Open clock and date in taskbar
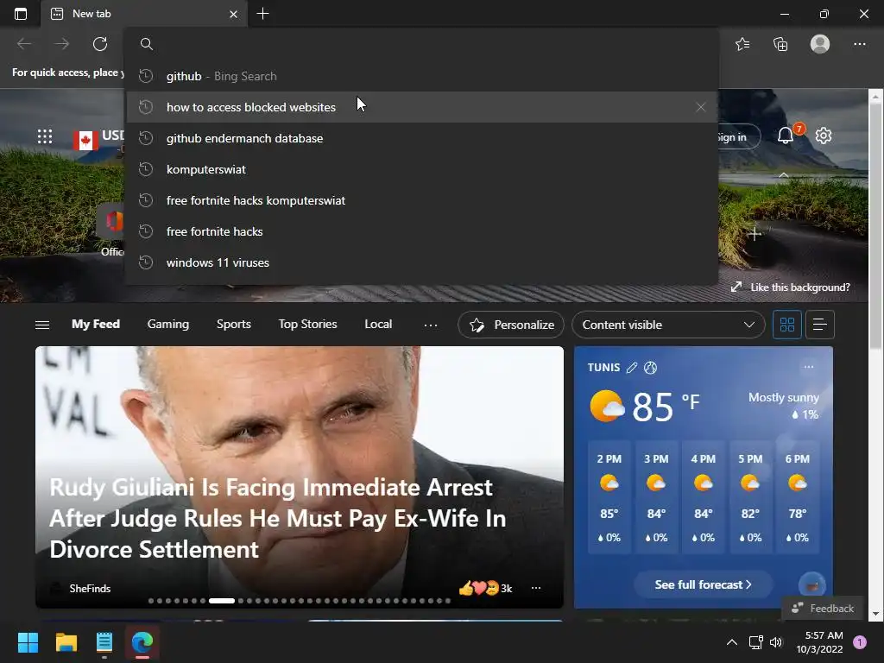 [x=819, y=642]
